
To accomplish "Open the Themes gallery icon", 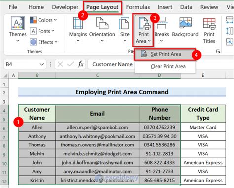I will coord(18,23).
